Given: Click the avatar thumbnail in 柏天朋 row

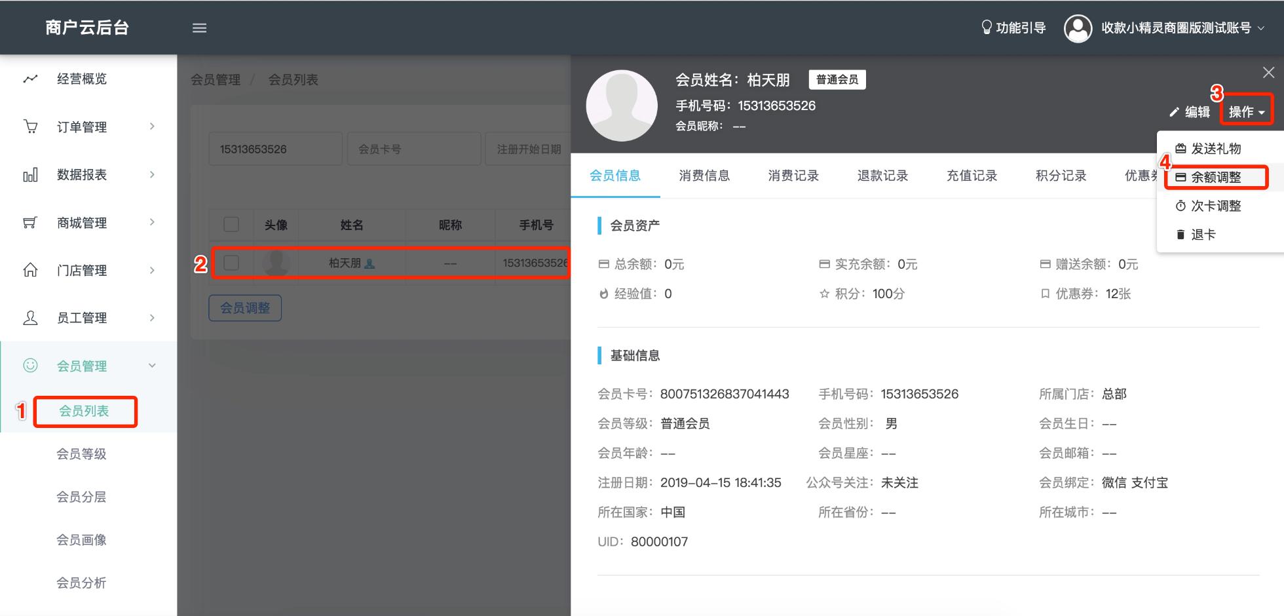Looking at the screenshot, I should click(276, 263).
